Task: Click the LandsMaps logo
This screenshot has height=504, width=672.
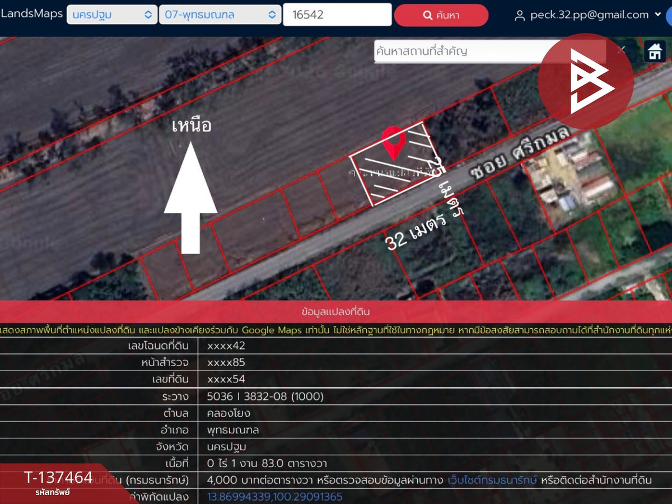Action: click(31, 14)
